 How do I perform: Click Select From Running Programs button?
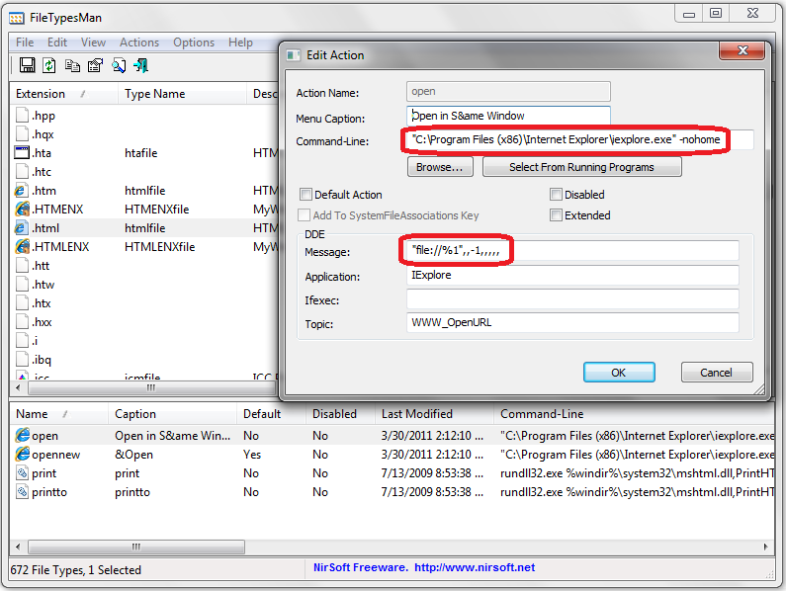[x=581, y=168]
